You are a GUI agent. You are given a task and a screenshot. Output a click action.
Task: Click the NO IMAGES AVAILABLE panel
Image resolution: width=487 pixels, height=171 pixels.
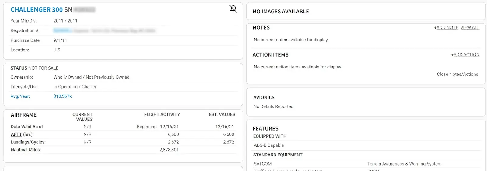[281, 12]
